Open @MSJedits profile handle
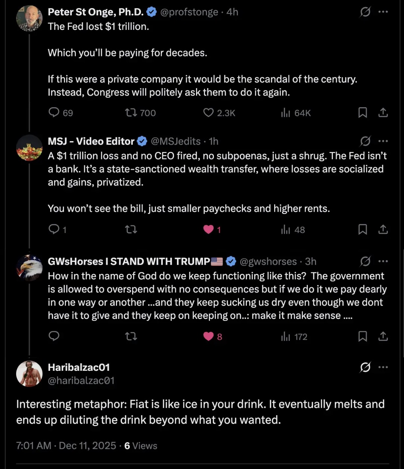The width and height of the screenshot is (404, 469). click(175, 141)
